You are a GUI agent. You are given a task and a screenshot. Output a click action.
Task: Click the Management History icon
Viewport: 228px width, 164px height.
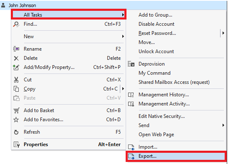131,95
